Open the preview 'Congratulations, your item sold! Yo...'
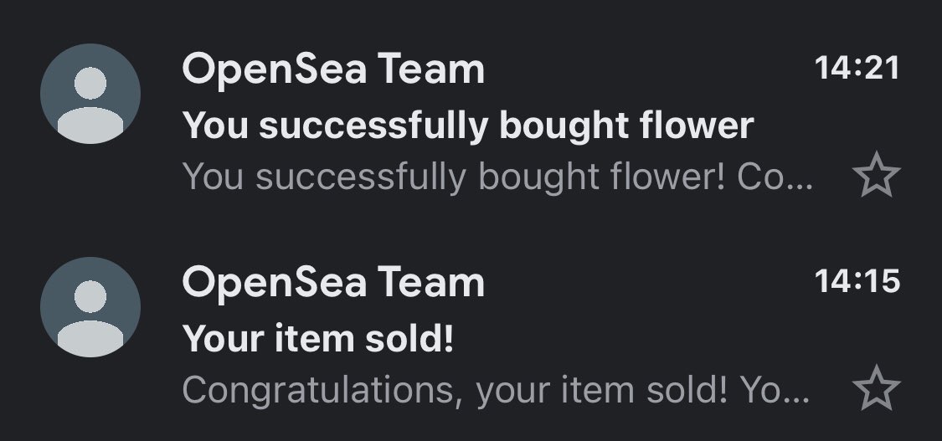The width and height of the screenshot is (942, 441). (x=496, y=390)
